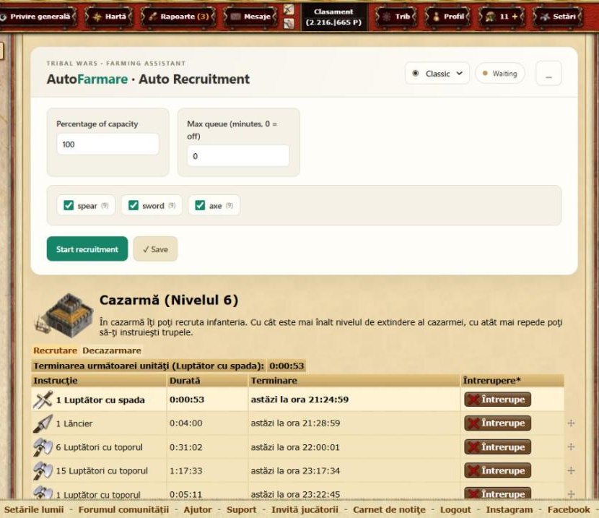Open Rapoarte (3) reports menu
Viewport: 599px width, 518px height.
tap(179, 17)
